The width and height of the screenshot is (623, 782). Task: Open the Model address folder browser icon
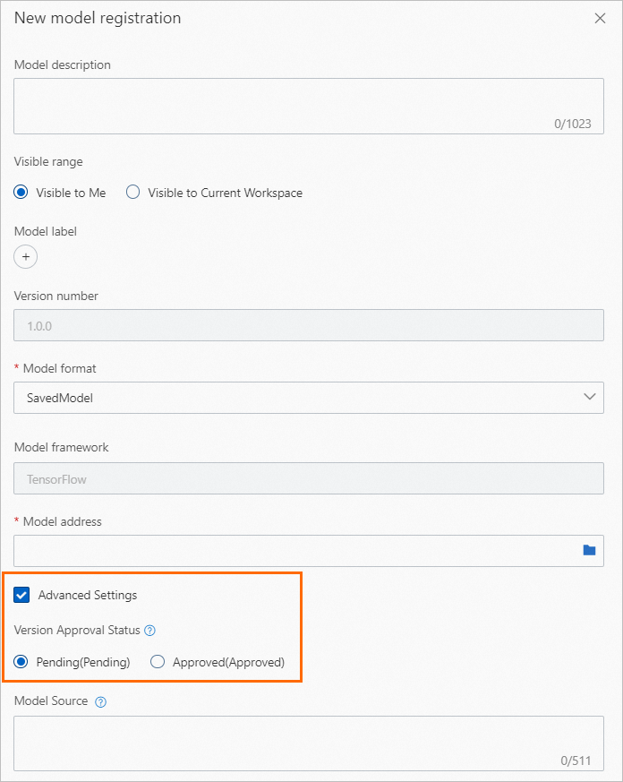click(589, 550)
